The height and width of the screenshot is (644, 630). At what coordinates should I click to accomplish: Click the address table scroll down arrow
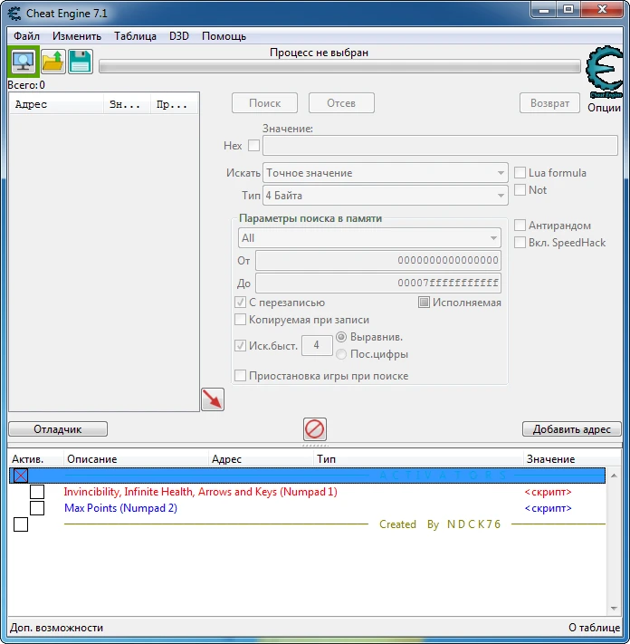614,609
